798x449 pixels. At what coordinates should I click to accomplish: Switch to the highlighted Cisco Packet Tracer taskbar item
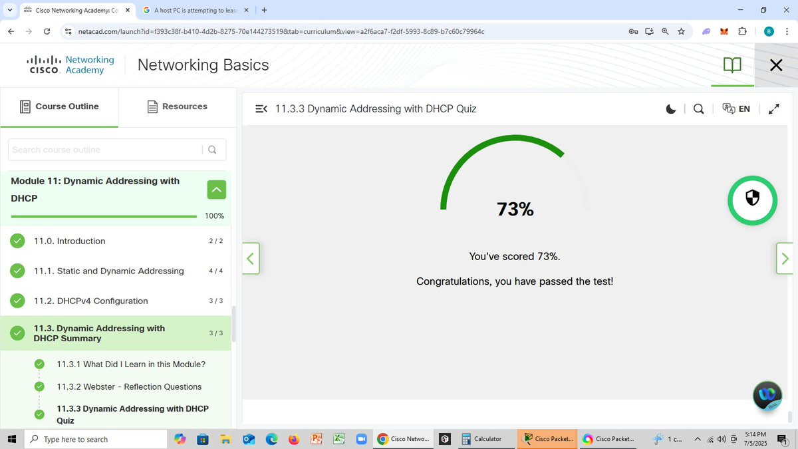[x=547, y=439]
